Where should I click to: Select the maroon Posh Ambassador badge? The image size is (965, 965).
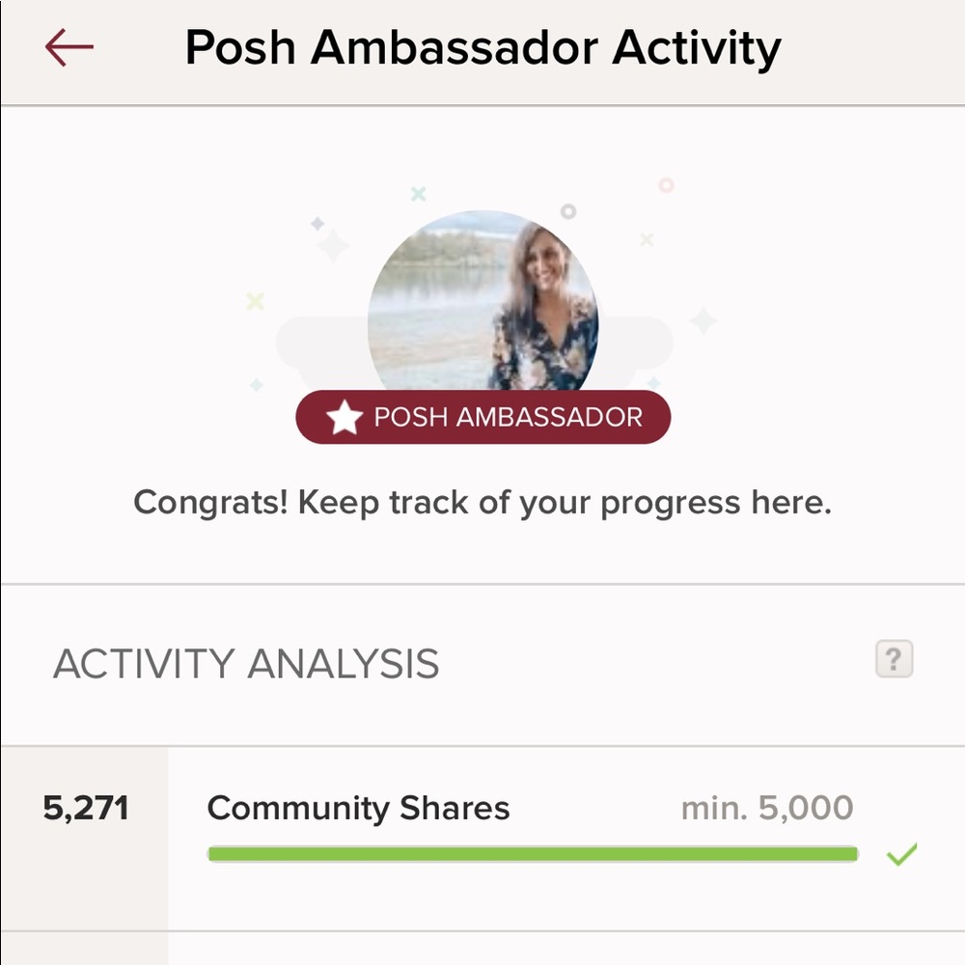pyautogui.click(x=482, y=417)
